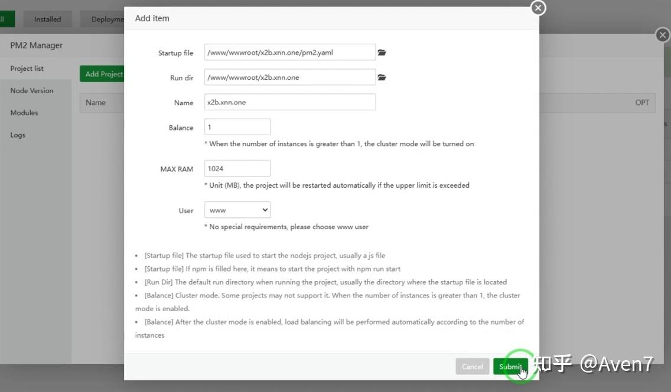This screenshot has width=671, height=392.
Task: Click the cluster mode note under Balance
Action: click(x=339, y=144)
